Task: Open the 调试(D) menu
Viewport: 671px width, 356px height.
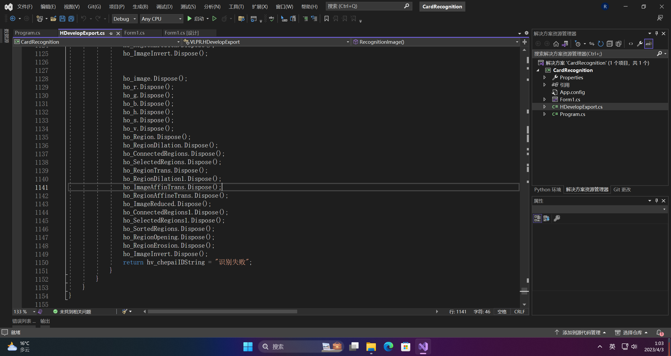Action: [164, 7]
